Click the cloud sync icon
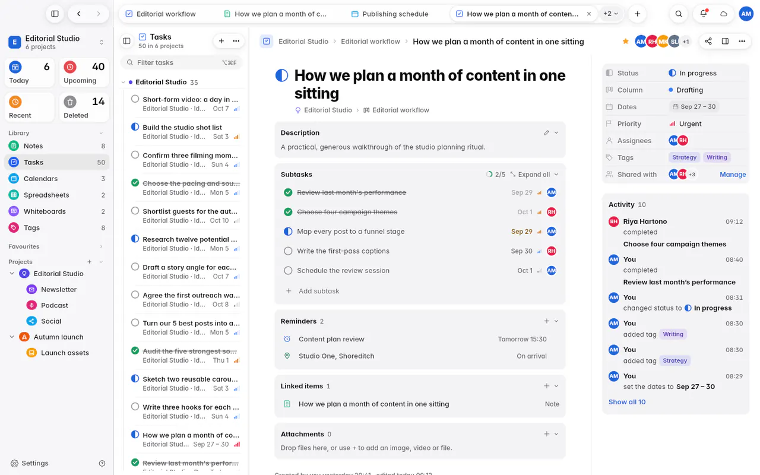760x475 pixels. pyautogui.click(x=724, y=14)
